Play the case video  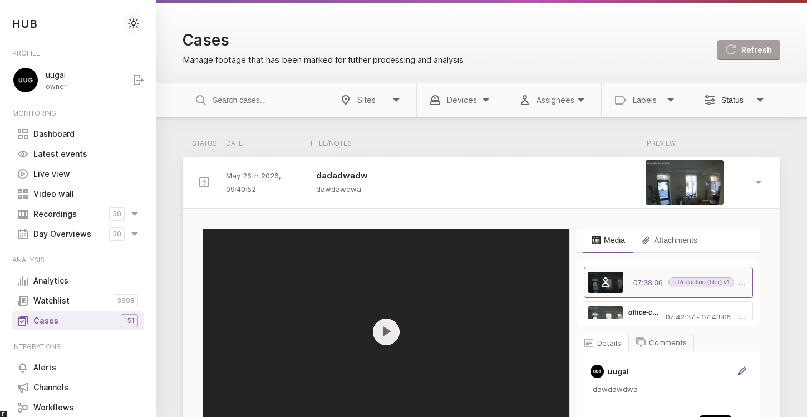point(386,332)
